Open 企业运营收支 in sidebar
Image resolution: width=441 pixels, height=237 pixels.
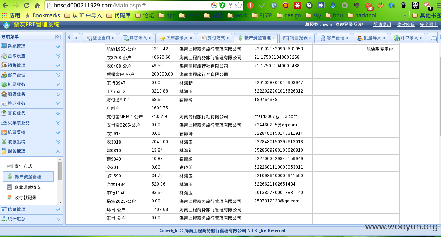click(28, 187)
